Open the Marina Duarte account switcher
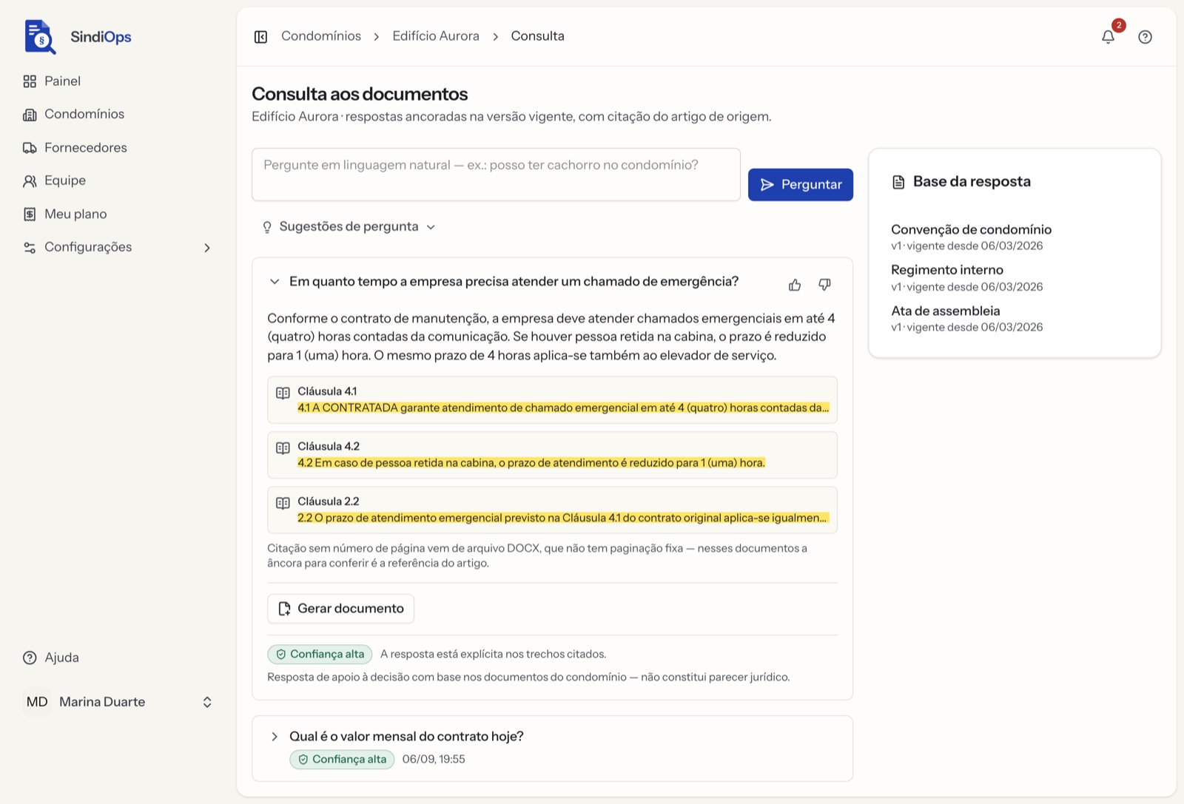Viewport: 1184px width, 804px height. [118, 702]
